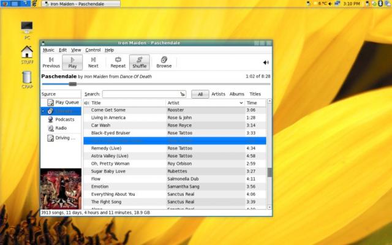Select the highlighted Library source
This screenshot has width=392, height=245.
tap(61, 111)
